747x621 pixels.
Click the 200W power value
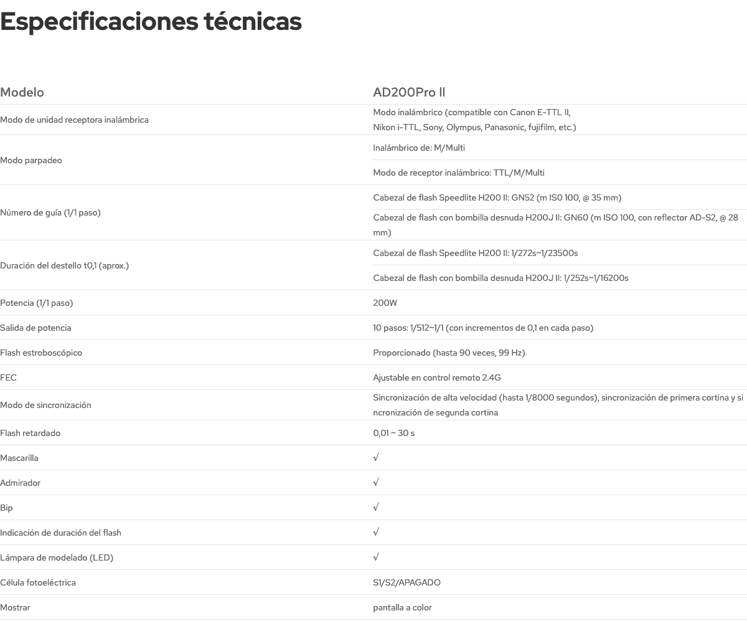[x=385, y=303]
